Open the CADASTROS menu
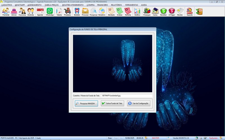Viewport: 225px width, 140px height. click(7, 5)
